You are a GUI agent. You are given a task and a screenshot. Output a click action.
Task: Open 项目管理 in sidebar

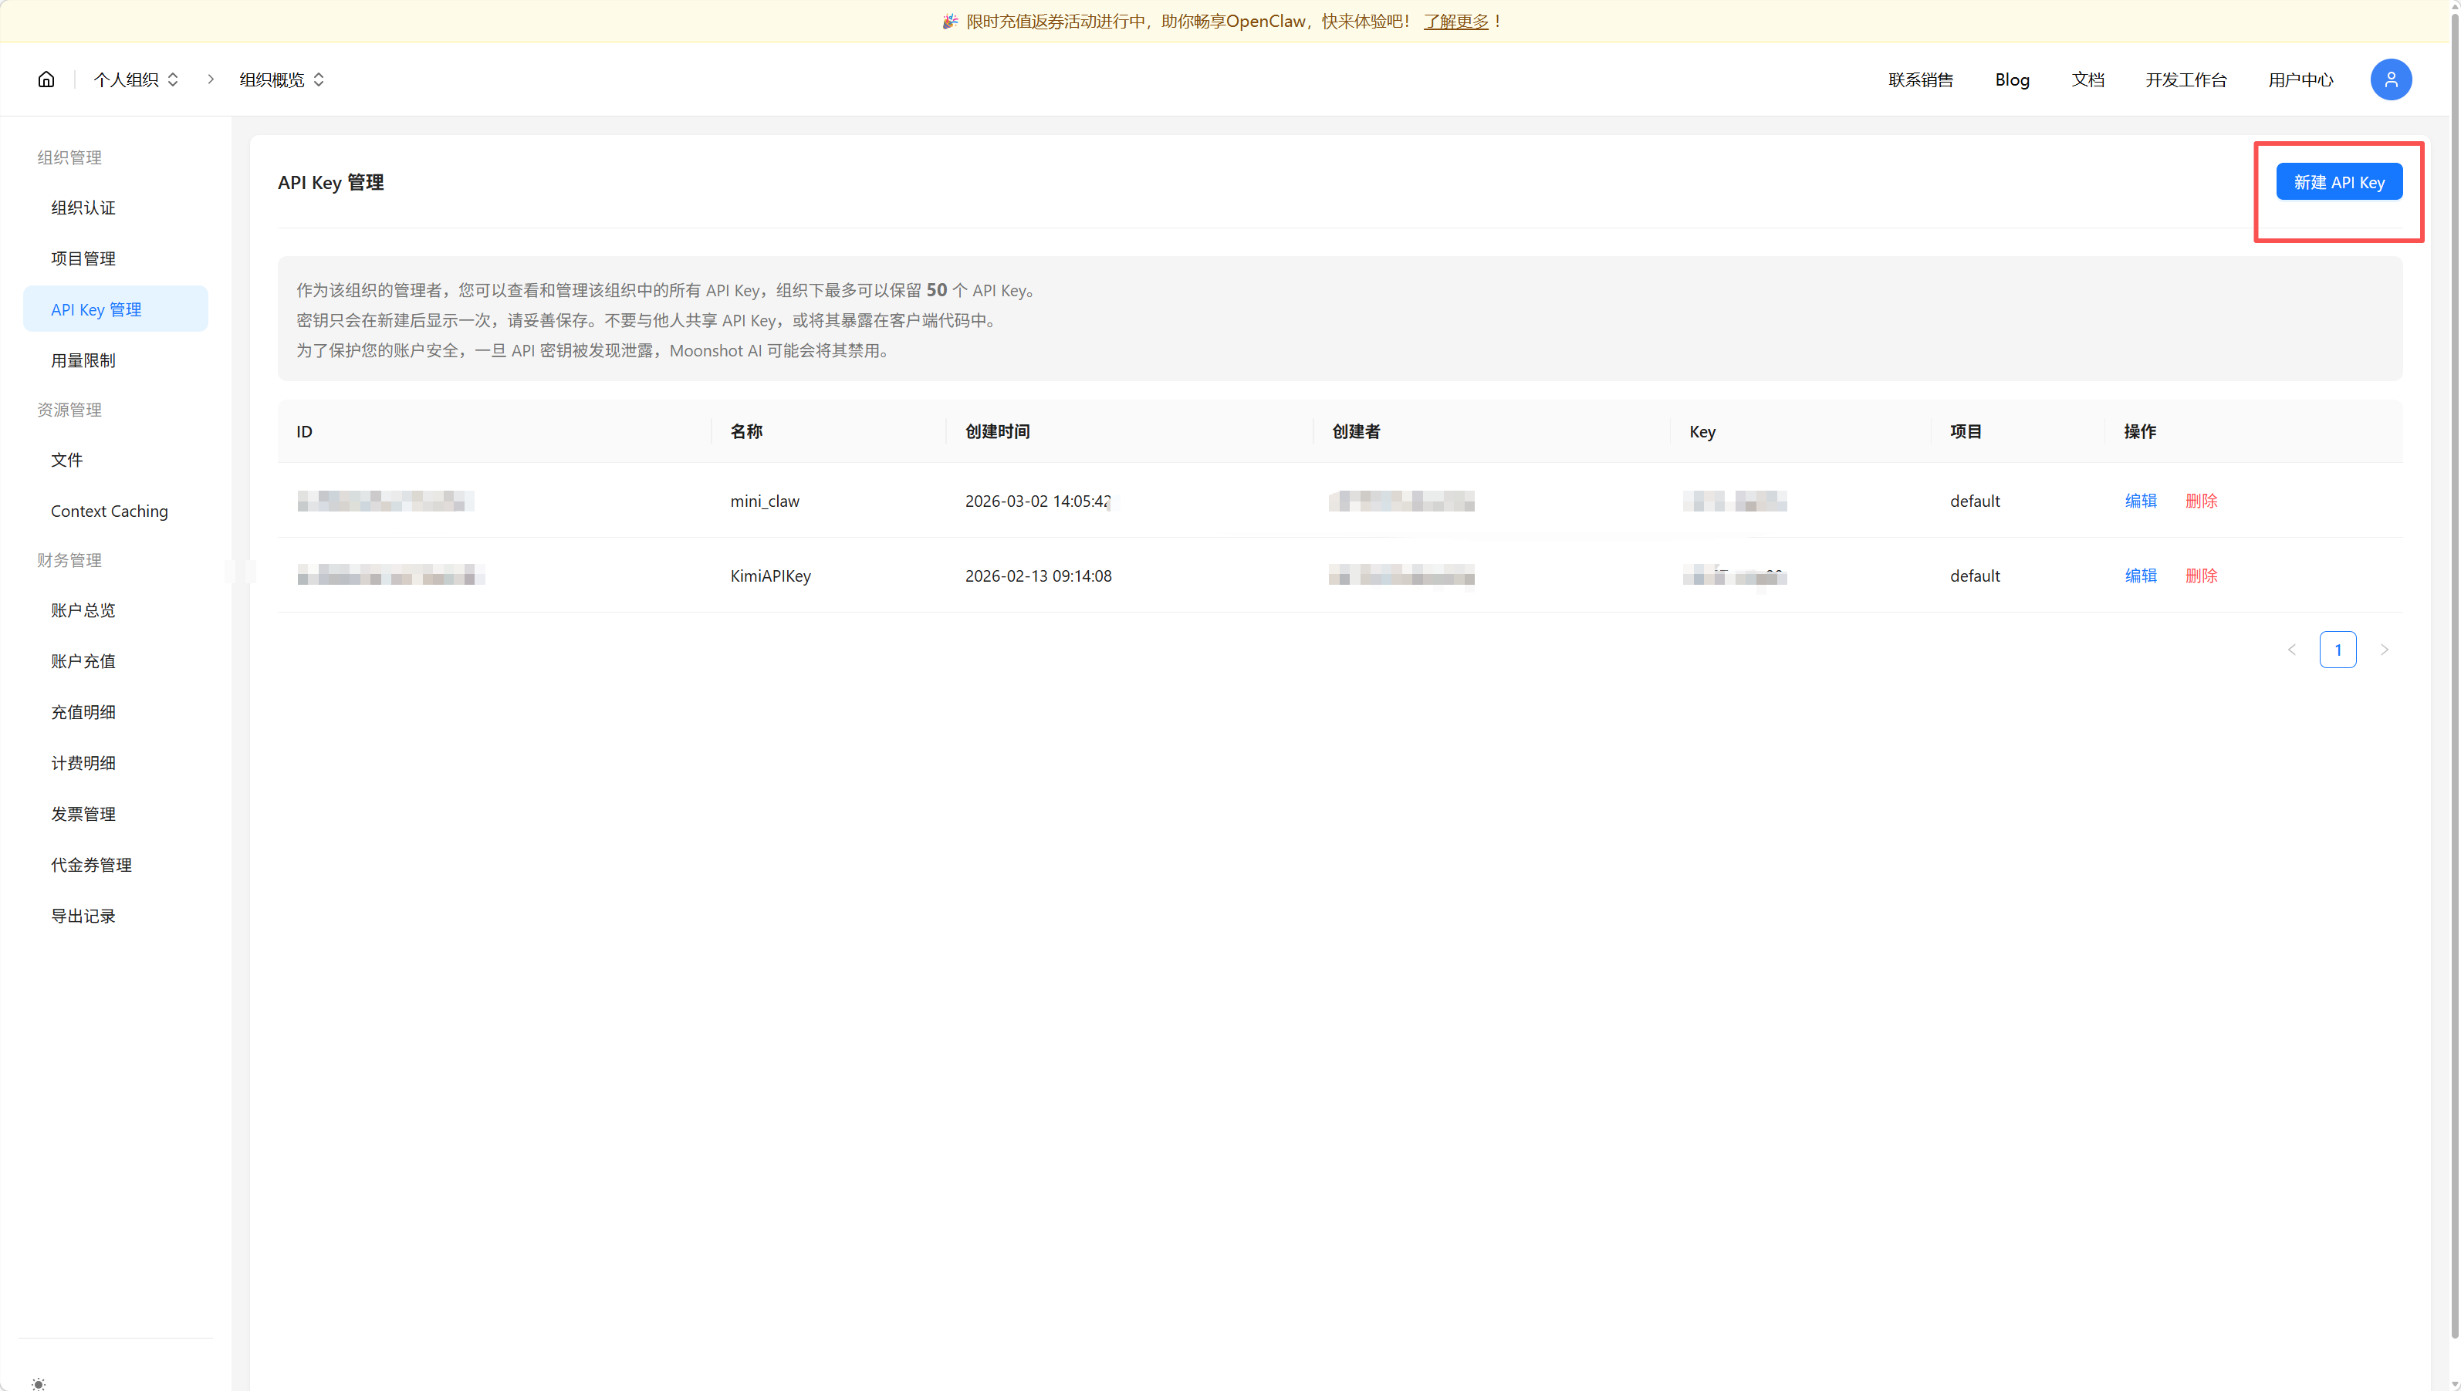pyautogui.click(x=83, y=259)
